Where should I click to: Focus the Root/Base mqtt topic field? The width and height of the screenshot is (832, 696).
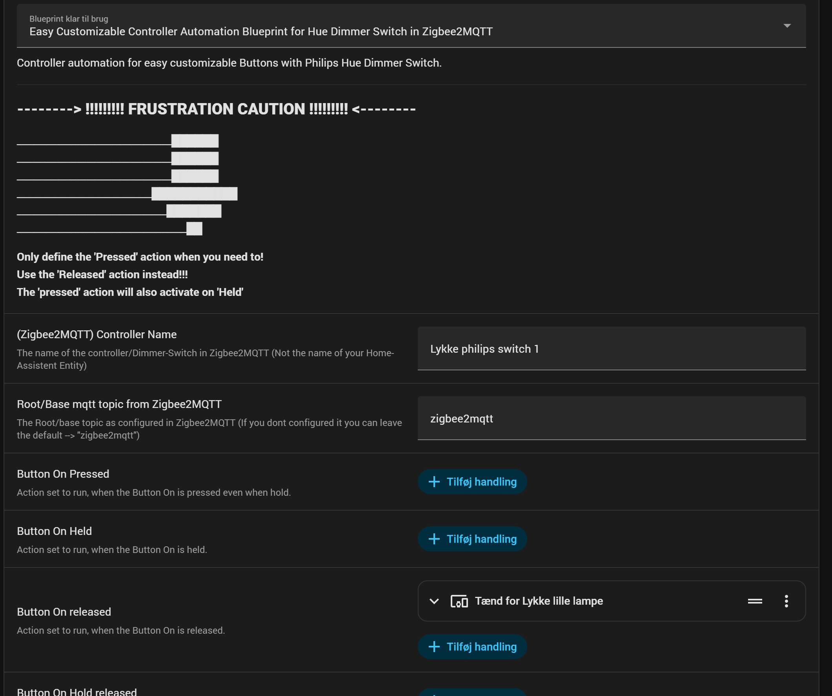(x=611, y=419)
